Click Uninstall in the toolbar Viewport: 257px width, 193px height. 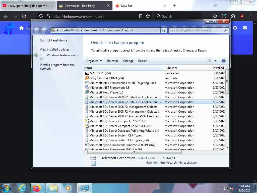coord(113,61)
